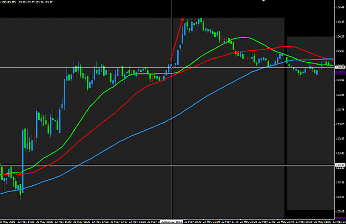Click the 22 May 22:20 time label

[x=248, y=222]
